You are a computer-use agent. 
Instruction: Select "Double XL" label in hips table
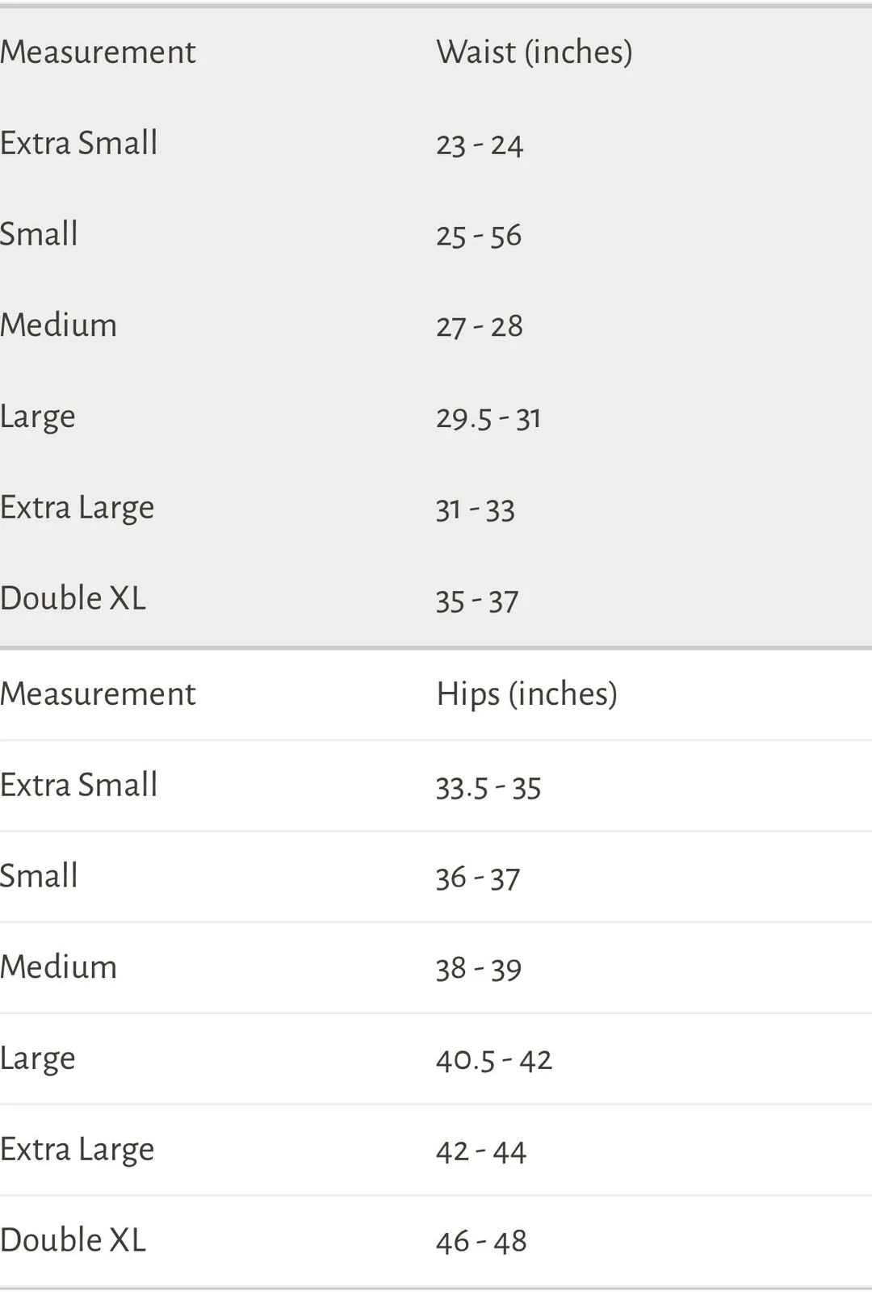[x=73, y=1240]
